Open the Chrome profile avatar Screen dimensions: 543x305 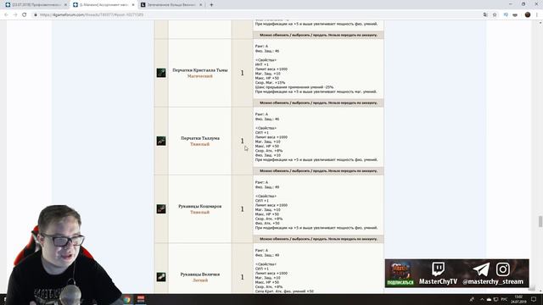[528, 15]
